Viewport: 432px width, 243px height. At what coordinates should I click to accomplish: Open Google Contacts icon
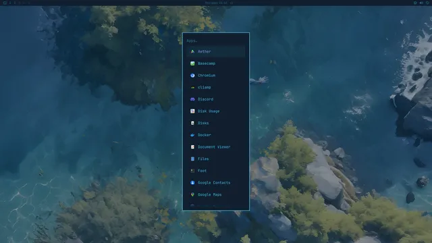(x=192, y=183)
